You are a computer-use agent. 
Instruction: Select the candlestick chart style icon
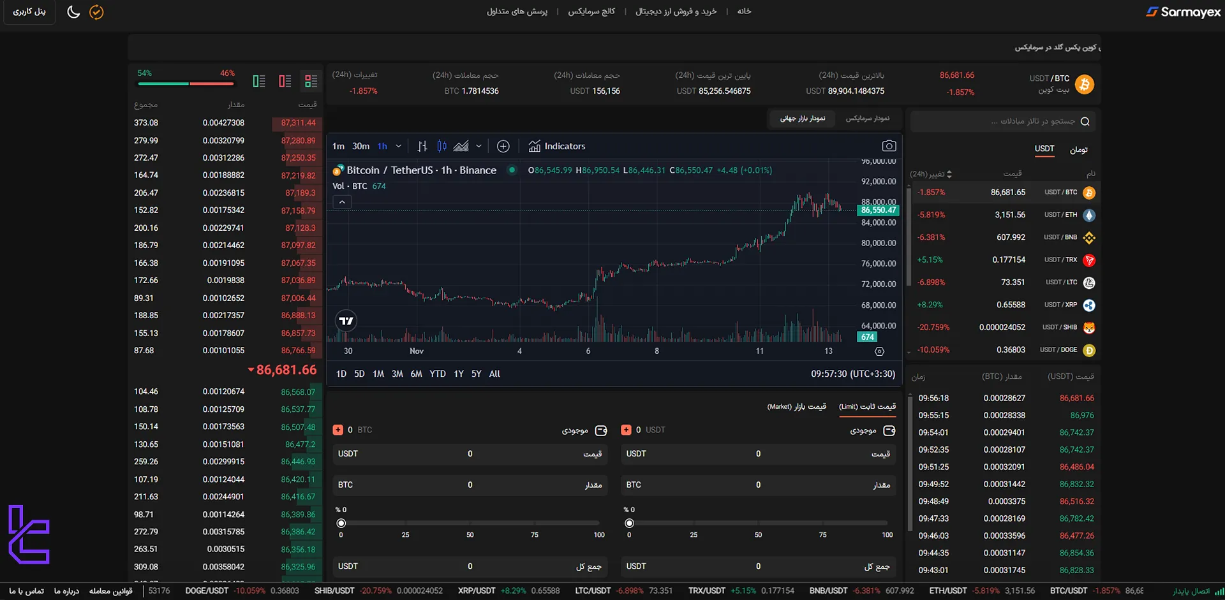coord(442,146)
